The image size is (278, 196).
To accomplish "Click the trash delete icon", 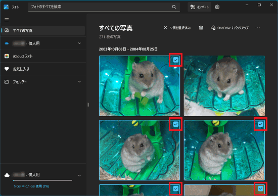I will coord(201,28).
